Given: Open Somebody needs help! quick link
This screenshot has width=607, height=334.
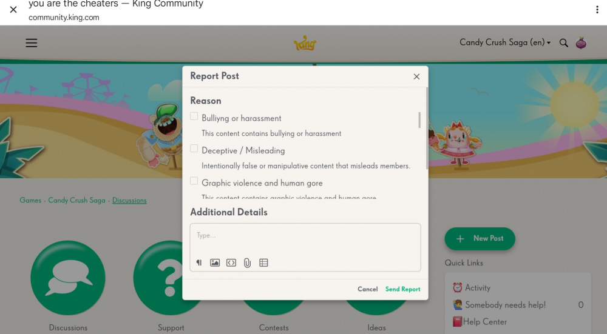Looking at the screenshot, I should (505, 305).
